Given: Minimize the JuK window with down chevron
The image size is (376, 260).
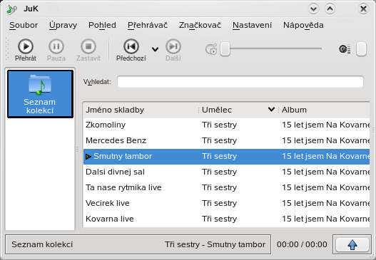Looking at the screenshot, I should point(313,9).
